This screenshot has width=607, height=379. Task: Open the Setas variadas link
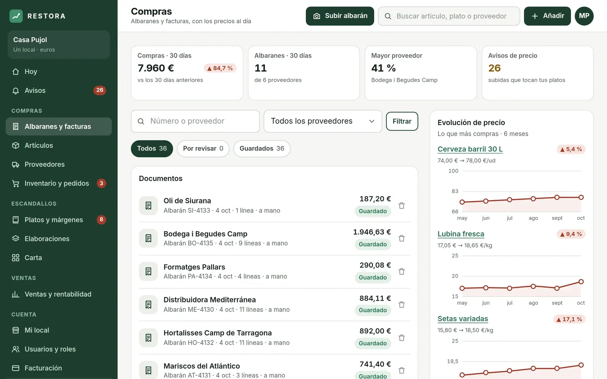point(462,319)
